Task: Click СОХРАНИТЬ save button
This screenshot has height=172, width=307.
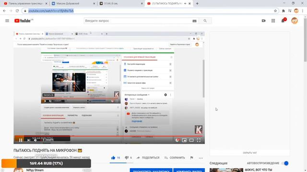Action: 175,158
